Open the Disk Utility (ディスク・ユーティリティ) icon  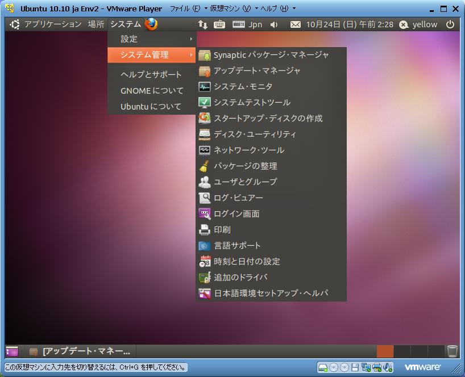(204, 135)
